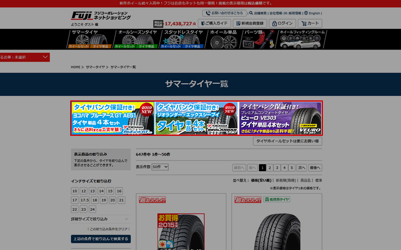Open 会社情報・IR・採用情報 link
Viewport: 401px width, 250px height.
pyautogui.click(x=285, y=13)
